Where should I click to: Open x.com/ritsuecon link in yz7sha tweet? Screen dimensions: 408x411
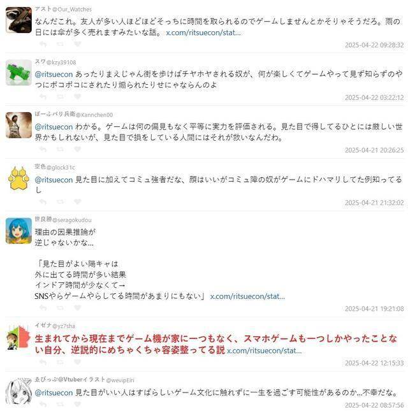(x=265, y=350)
